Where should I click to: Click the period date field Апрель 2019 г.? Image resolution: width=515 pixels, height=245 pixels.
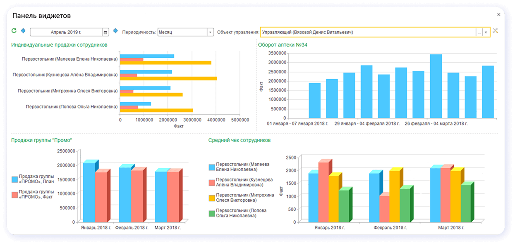pyautogui.click(x=66, y=32)
